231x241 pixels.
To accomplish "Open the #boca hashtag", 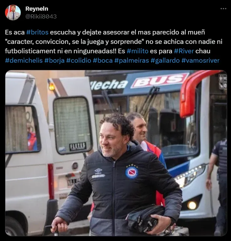I will tap(103, 60).
